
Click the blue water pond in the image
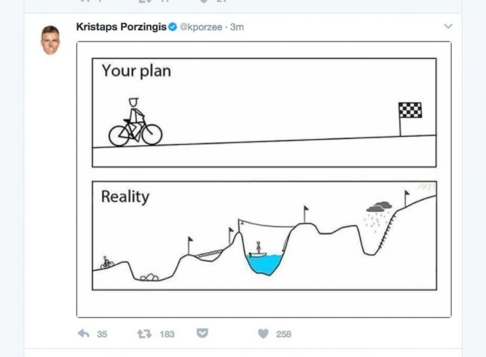tap(264, 263)
